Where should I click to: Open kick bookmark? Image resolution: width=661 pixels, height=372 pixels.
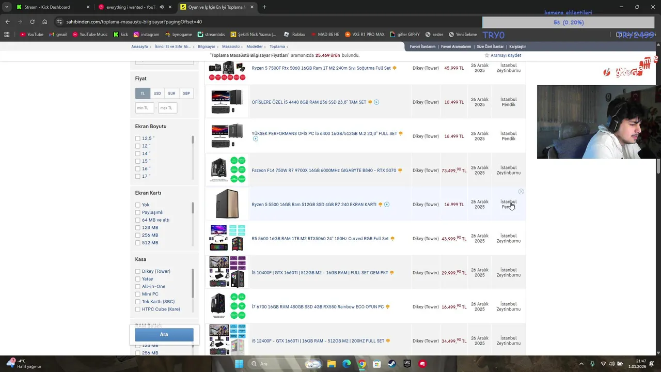click(121, 35)
